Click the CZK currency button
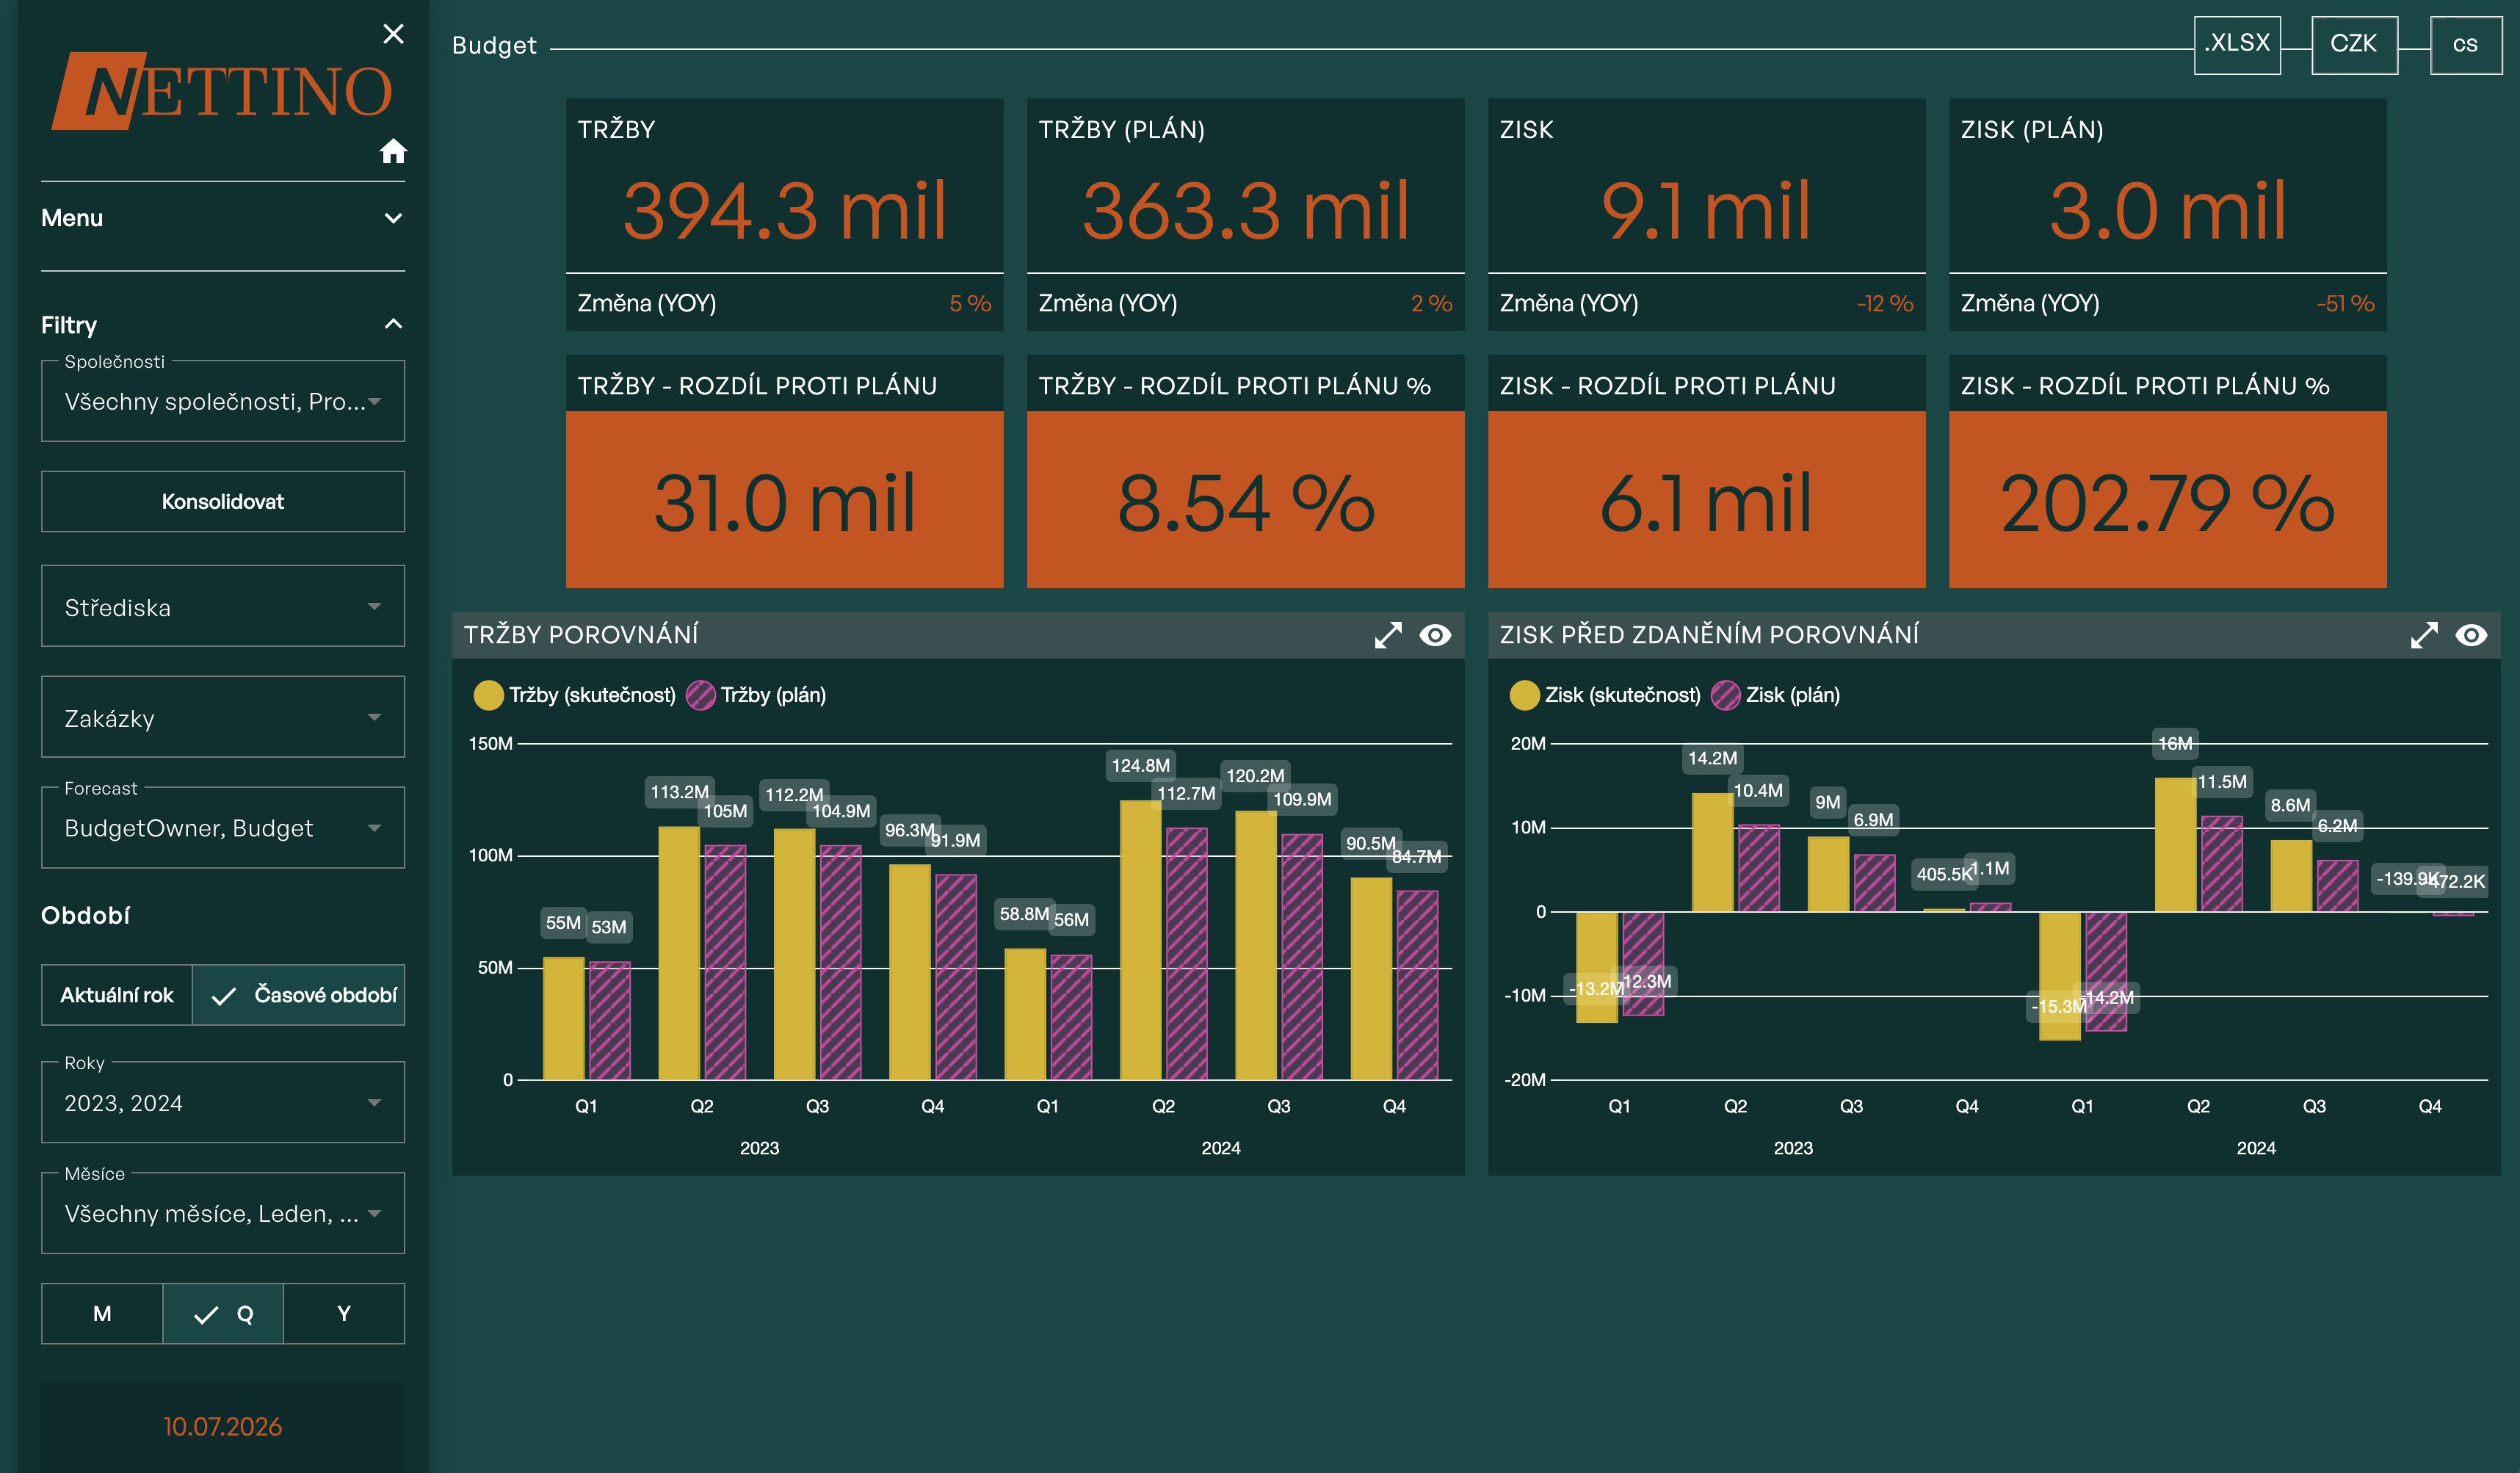Image resolution: width=2520 pixels, height=1473 pixels. [x=2354, y=44]
